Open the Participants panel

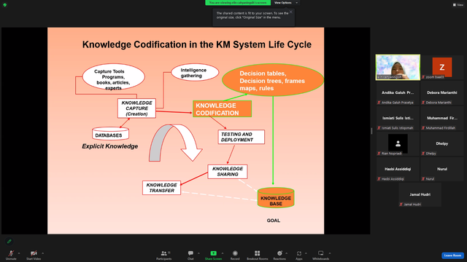[x=163, y=255]
